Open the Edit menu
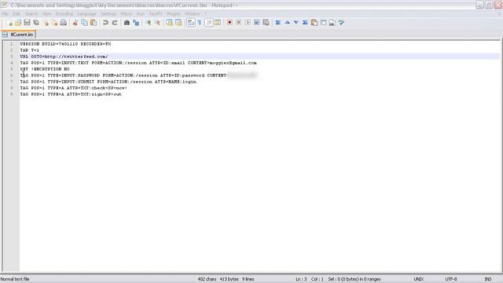Screen dimensions: 503x283 (x=17, y=14)
